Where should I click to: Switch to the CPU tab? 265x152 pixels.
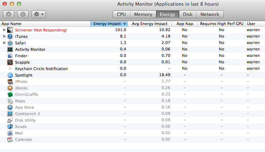pos(122,14)
